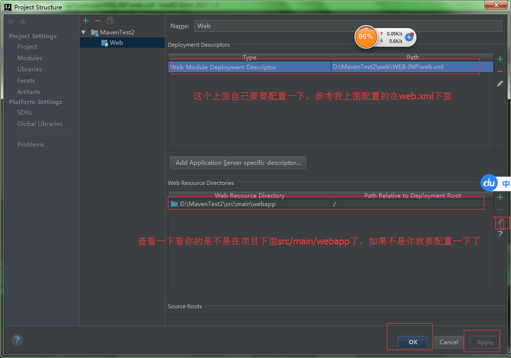Click Add Application Server specific descriptor button
The image size is (511, 358).
[238, 163]
